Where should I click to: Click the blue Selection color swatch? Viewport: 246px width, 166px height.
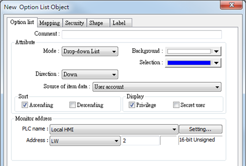189,63
